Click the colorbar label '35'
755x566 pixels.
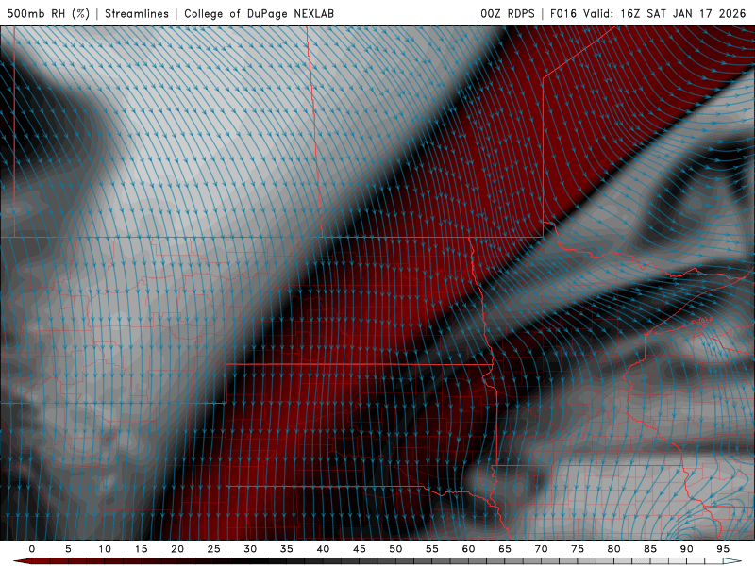(x=286, y=549)
